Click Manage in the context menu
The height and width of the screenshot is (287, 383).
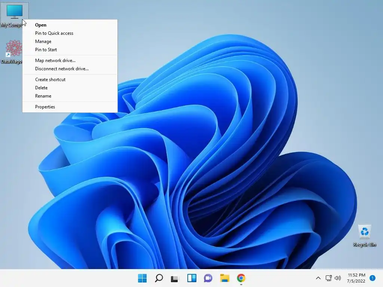pos(70,41)
